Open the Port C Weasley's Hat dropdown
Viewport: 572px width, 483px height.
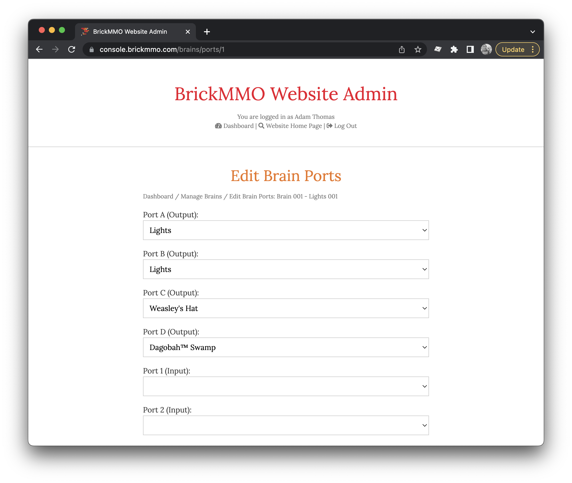(286, 308)
